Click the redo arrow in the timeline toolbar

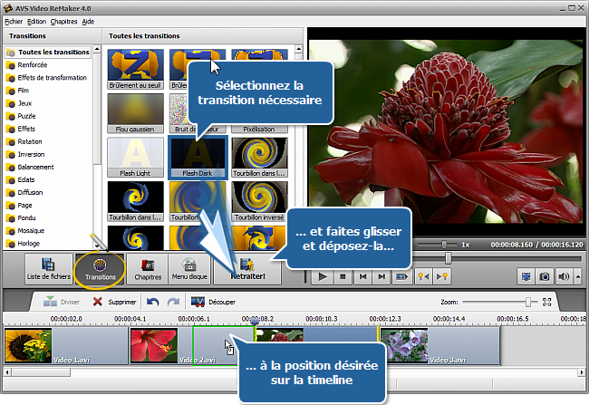pyautogui.click(x=172, y=302)
